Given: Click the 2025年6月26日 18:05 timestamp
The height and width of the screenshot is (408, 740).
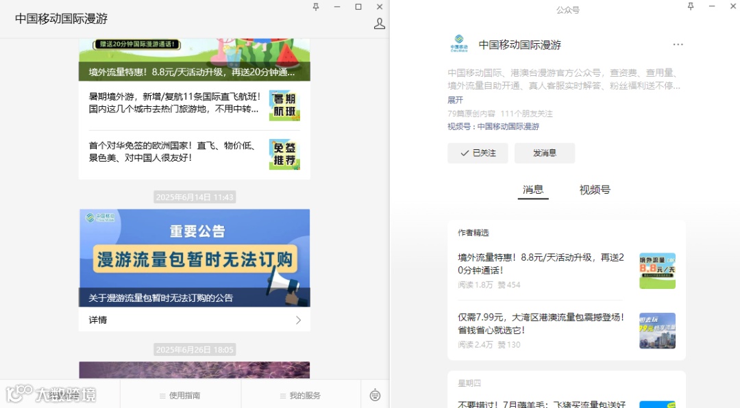Looking at the screenshot, I should tap(195, 350).
